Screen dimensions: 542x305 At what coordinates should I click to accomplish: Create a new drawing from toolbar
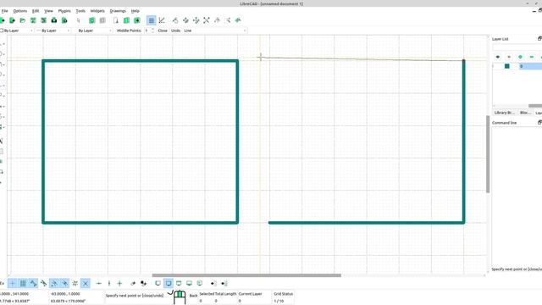click(2, 20)
